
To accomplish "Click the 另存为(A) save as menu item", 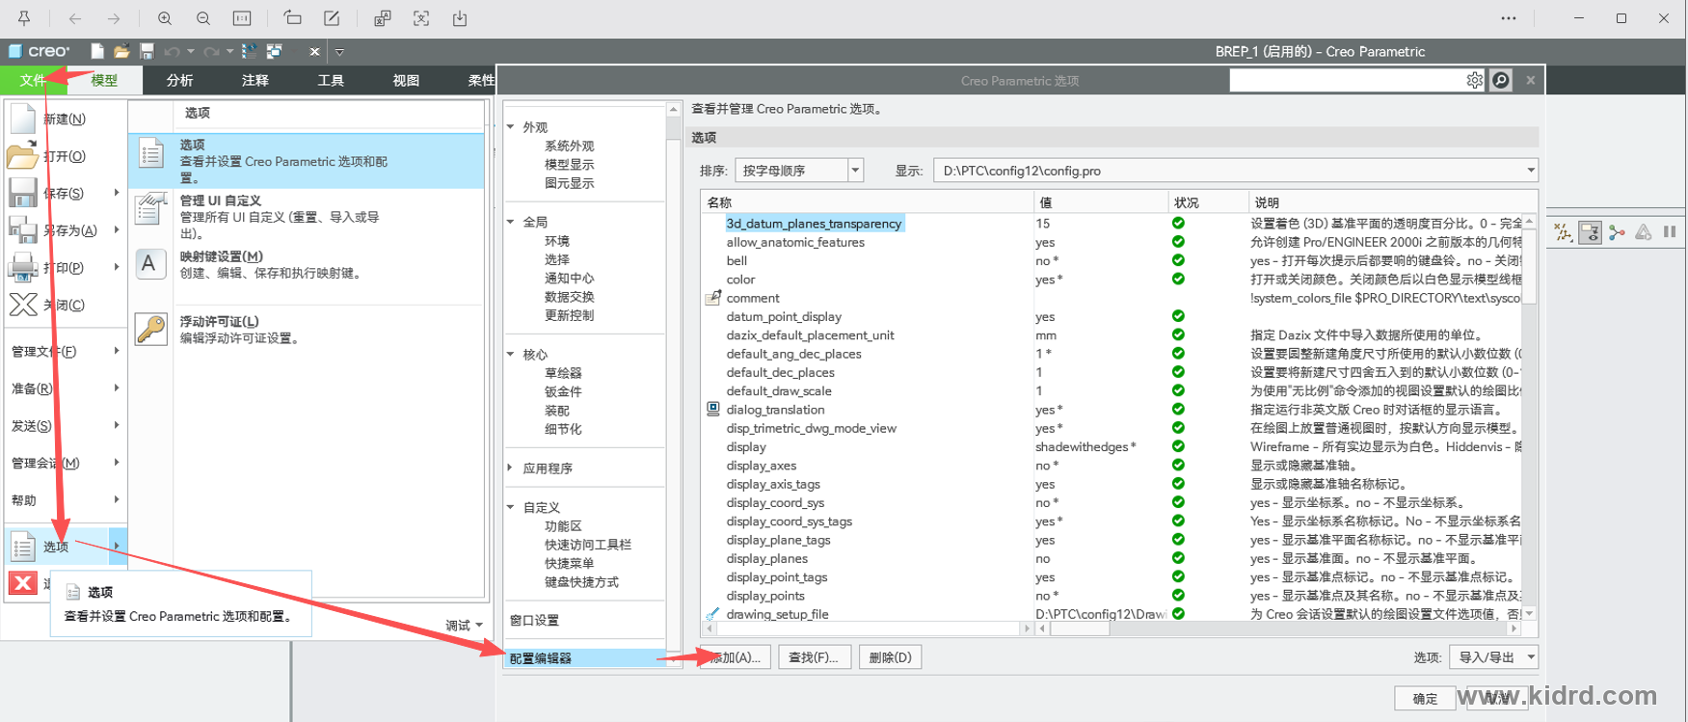I will 66,230.
